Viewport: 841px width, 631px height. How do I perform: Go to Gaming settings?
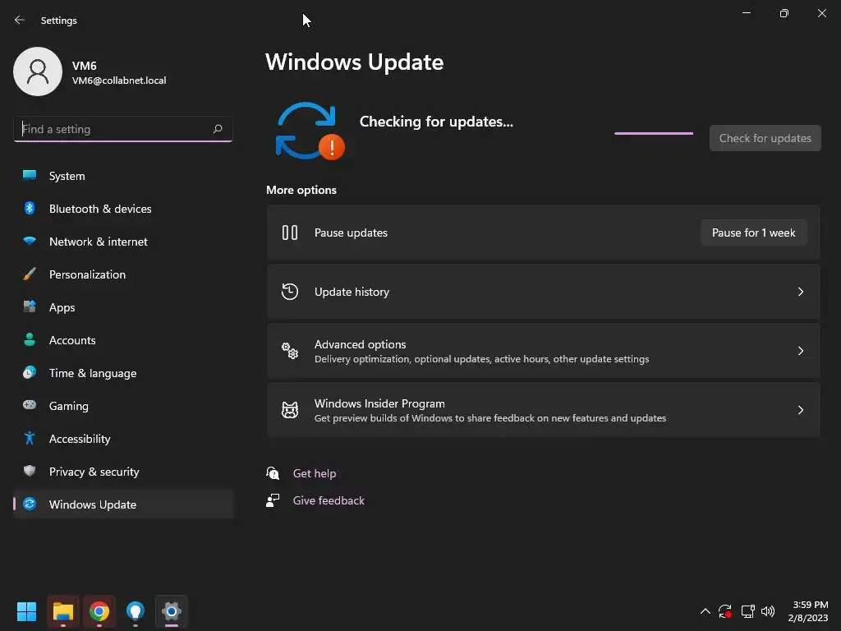(123, 406)
